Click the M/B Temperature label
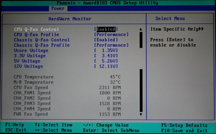Image resolution: width=216 pixels, height=134 pixels. click(x=33, y=82)
